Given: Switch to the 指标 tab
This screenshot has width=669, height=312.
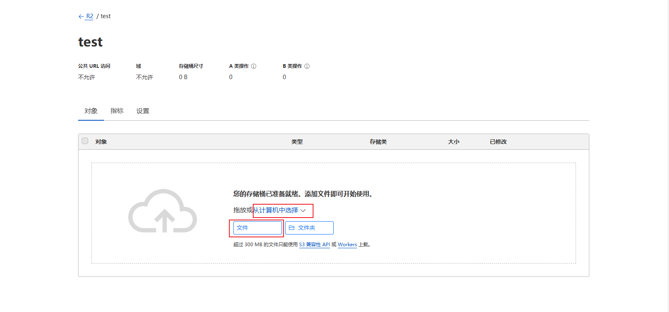Looking at the screenshot, I should pos(117,111).
